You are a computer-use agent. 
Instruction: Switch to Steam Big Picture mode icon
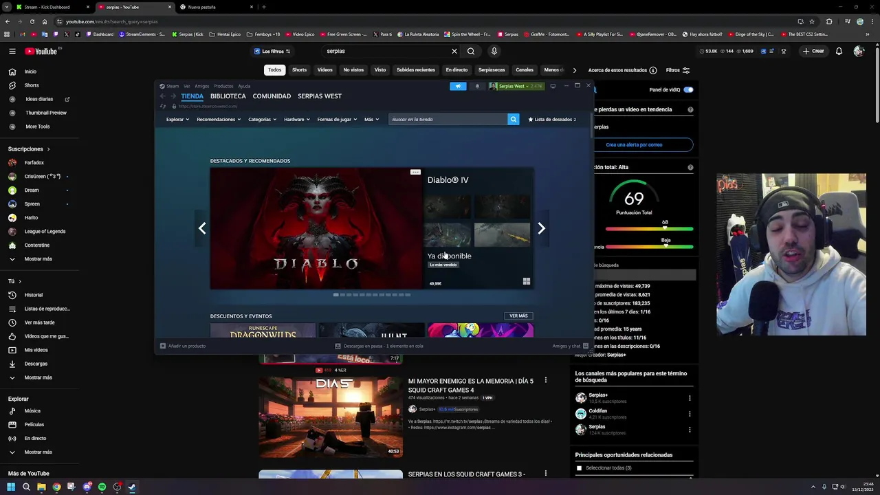553,86
